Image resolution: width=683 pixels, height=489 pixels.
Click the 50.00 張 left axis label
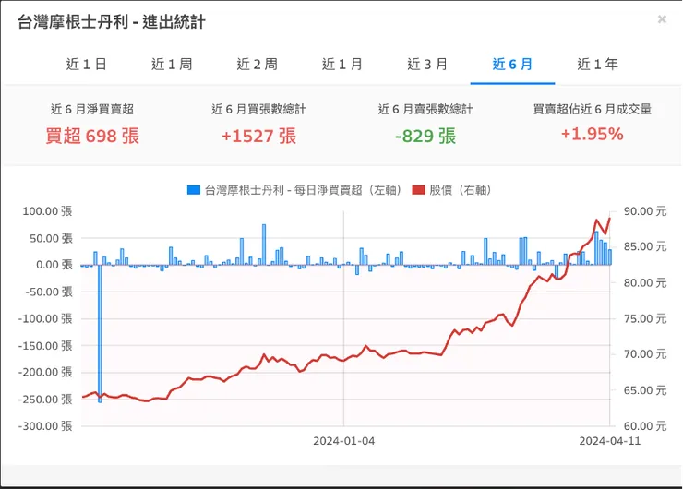tap(51, 238)
